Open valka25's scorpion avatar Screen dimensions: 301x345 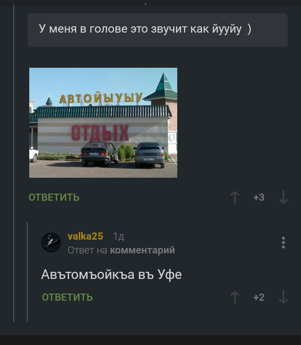coord(51,243)
